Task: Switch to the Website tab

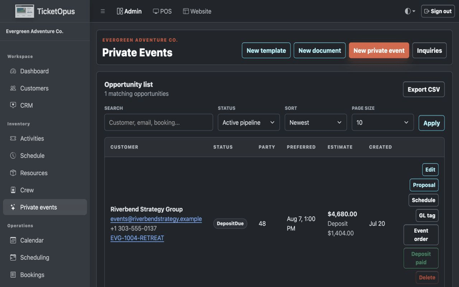Action: [197, 11]
